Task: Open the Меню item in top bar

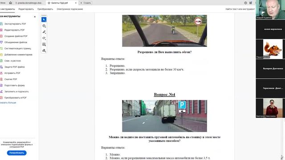Action: click(x=3, y=3)
